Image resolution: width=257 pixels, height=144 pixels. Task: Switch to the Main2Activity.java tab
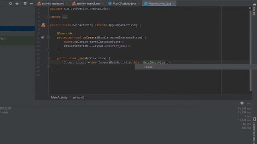(x=124, y=4)
